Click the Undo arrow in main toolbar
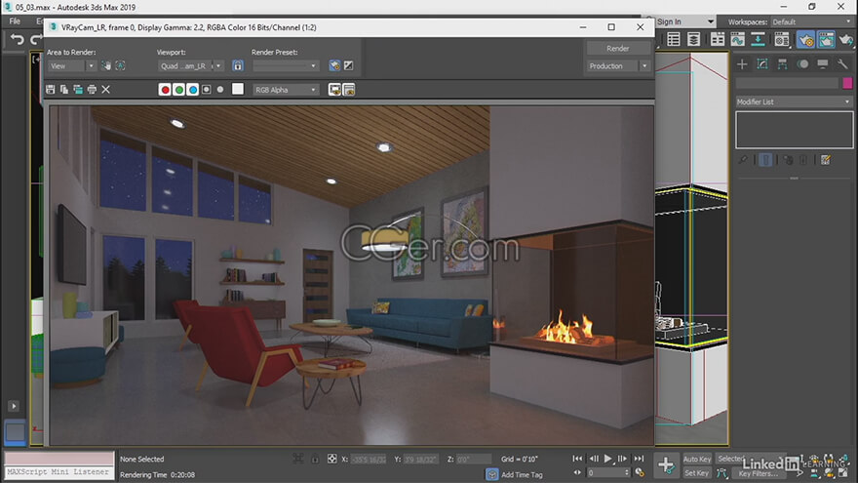The image size is (858, 483). coord(17,39)
